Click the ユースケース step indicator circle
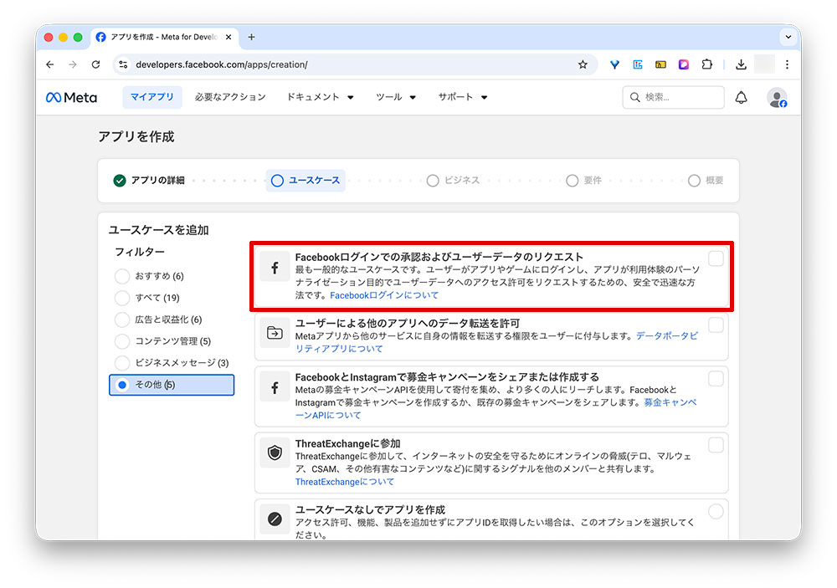 [277, 180]
